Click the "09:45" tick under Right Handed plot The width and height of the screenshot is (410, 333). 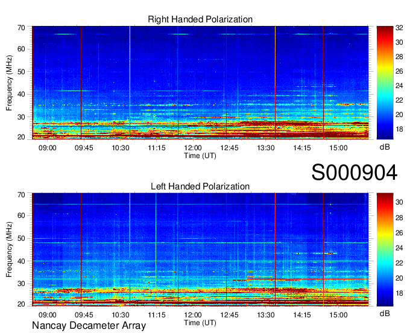click(x=84, y=148)
